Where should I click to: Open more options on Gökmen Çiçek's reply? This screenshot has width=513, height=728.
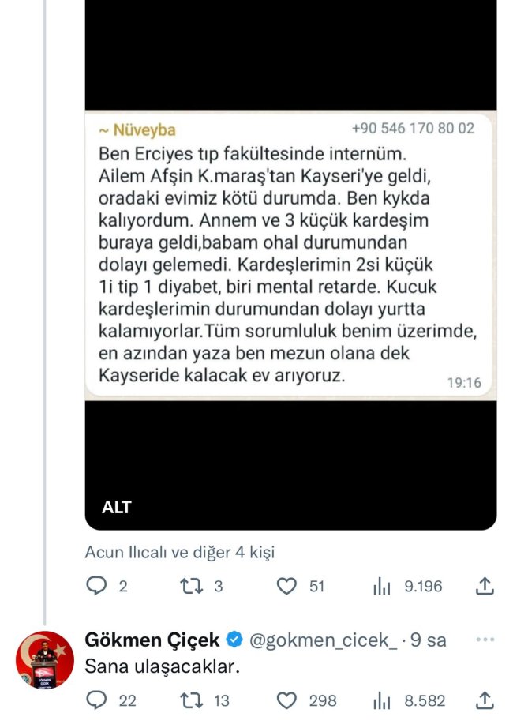click(x=485, y=639)
